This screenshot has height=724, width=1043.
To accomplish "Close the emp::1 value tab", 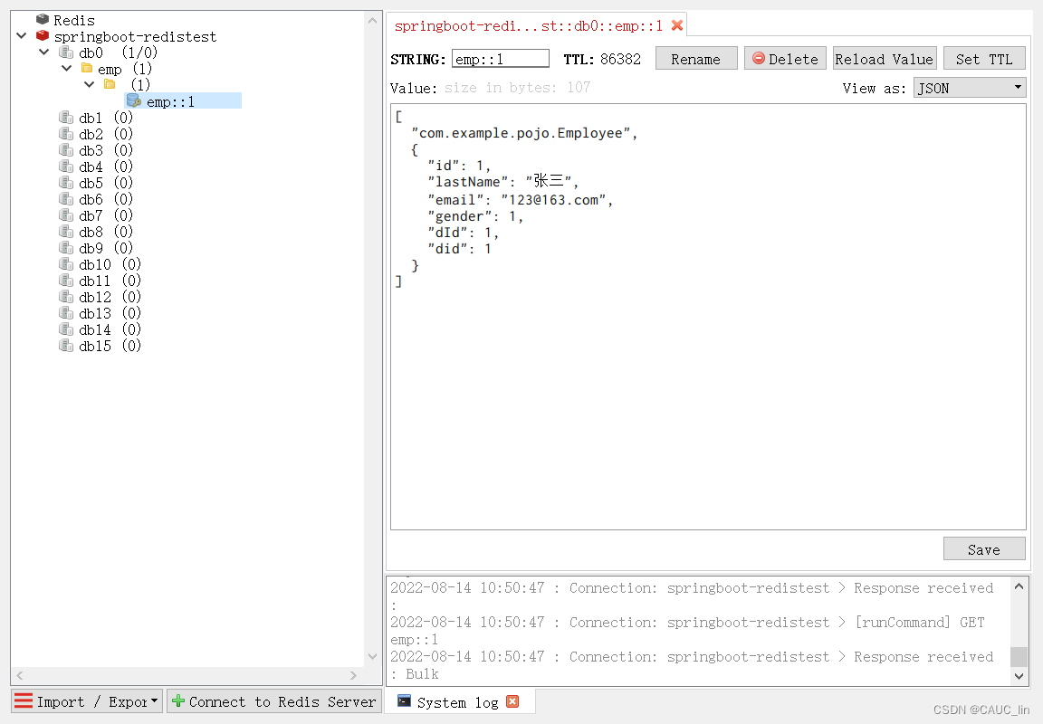I will (x=677, y=25).
